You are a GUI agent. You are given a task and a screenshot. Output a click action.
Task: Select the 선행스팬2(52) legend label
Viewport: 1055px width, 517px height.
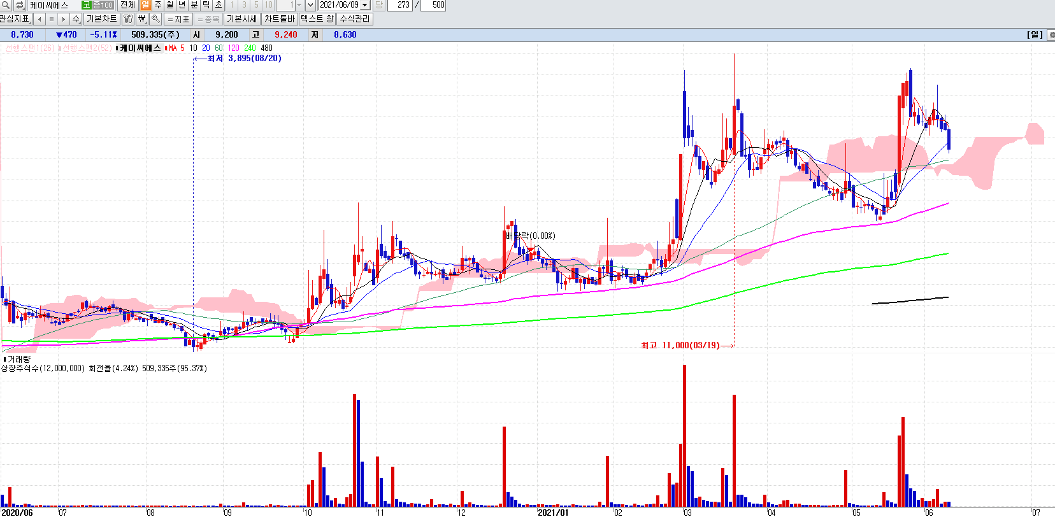tap(85, 48)
